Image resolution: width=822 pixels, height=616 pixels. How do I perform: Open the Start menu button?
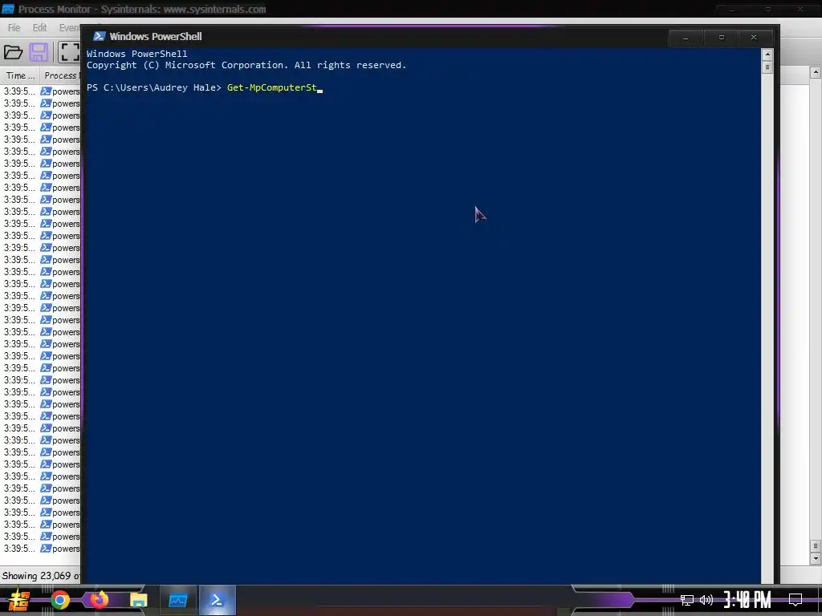tap(19, 600)
